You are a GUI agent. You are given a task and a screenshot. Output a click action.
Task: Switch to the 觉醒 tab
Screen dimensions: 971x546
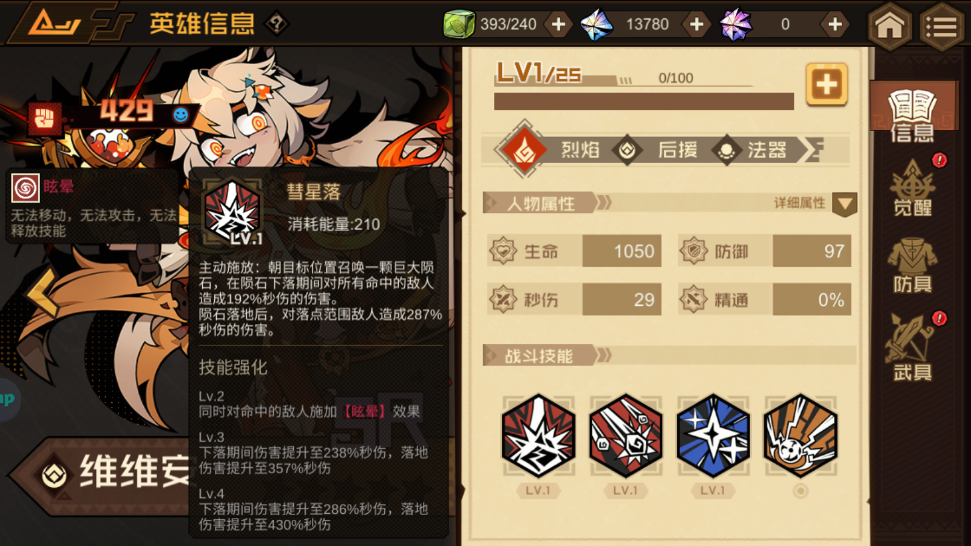point(912,187)
